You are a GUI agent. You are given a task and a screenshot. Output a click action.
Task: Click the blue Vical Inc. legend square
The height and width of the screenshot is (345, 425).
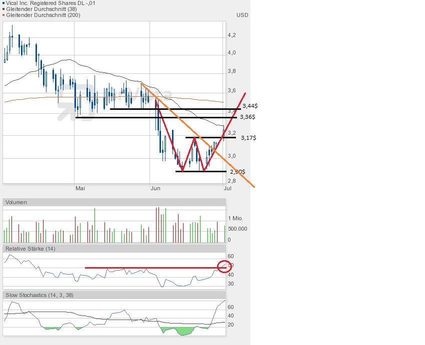(3, 3)
